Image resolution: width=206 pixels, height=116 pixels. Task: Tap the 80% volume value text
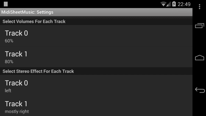9,62
